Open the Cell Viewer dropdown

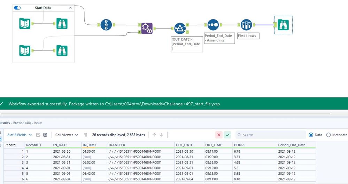pos(67,135)
